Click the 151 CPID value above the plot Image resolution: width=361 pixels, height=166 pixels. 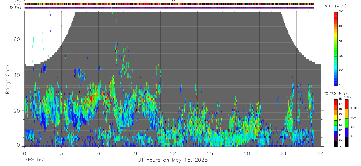coord(173,1)
